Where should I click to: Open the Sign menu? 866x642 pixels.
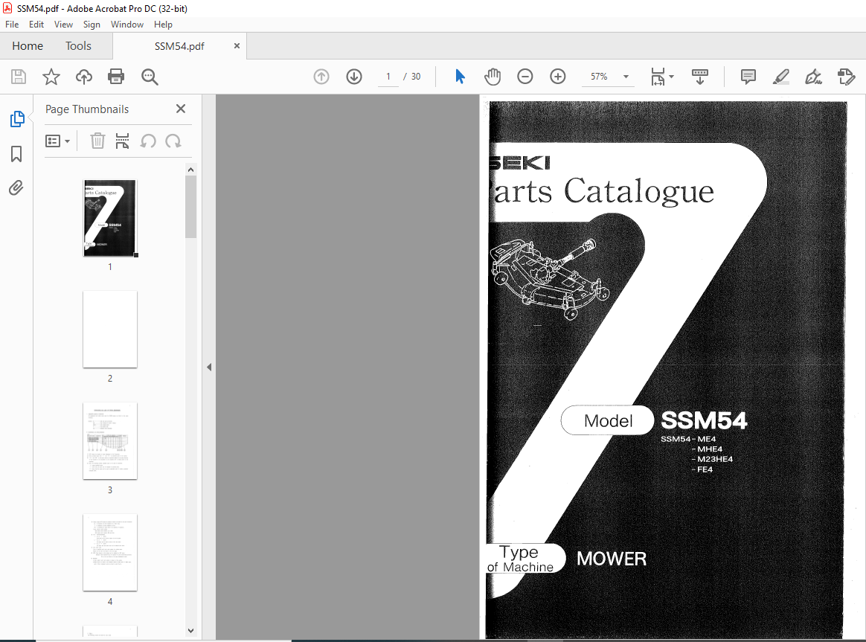92,25
